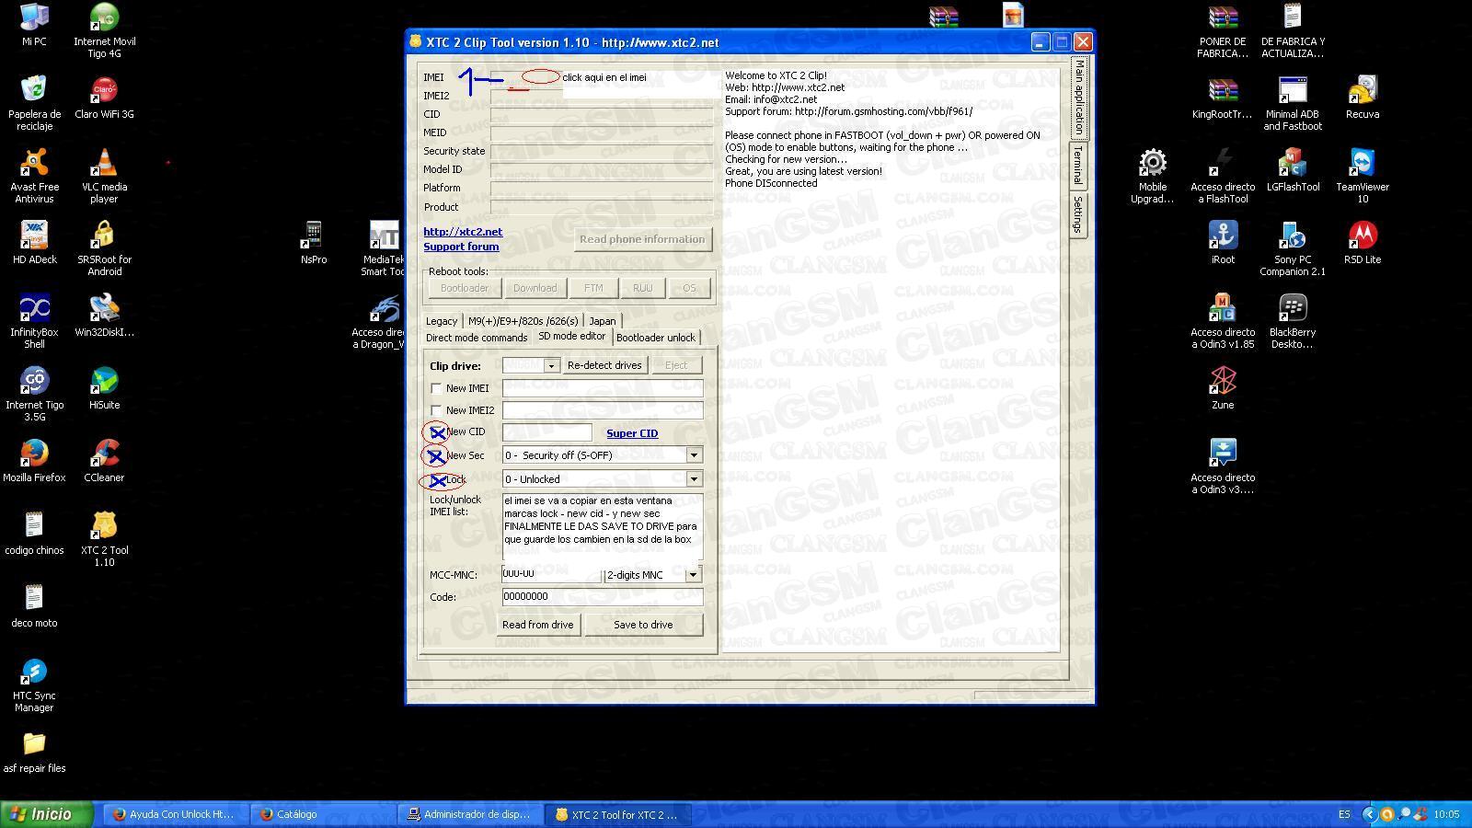Click in the New IMEI text field
The width and height of the screenshot is (1472, 828).
pos(603,388)
